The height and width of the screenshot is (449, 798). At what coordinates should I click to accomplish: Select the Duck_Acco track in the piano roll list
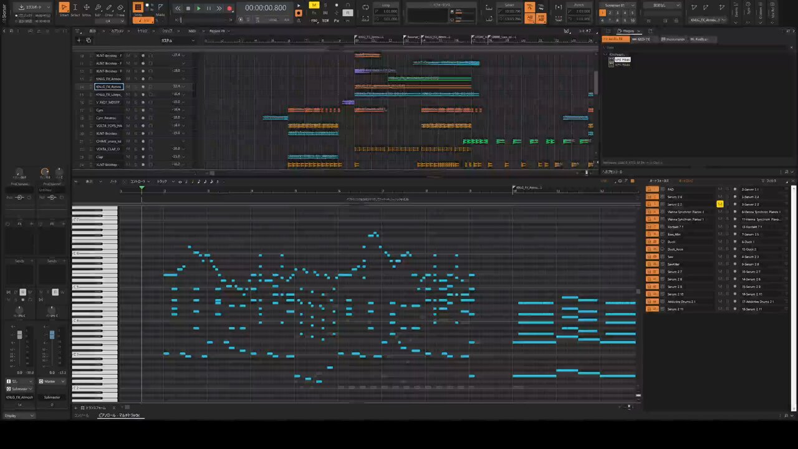tap(675, 249)
